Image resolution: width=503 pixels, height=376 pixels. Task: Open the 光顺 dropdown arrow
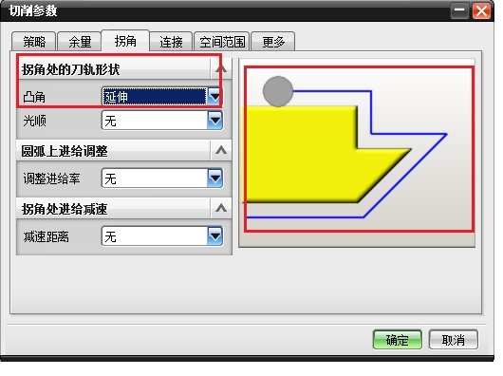[214, 121]
